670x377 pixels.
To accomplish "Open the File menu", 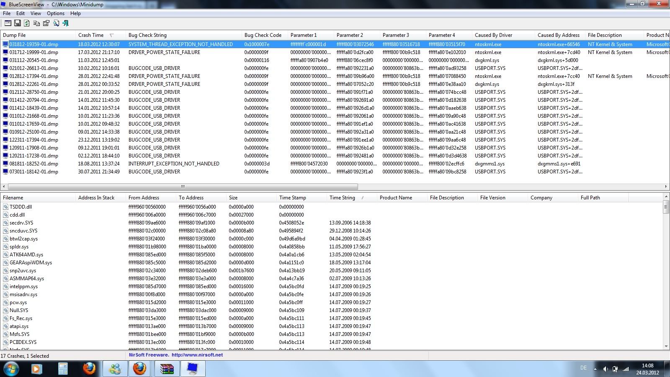I will pyautogui.click(x=7, y=13).
